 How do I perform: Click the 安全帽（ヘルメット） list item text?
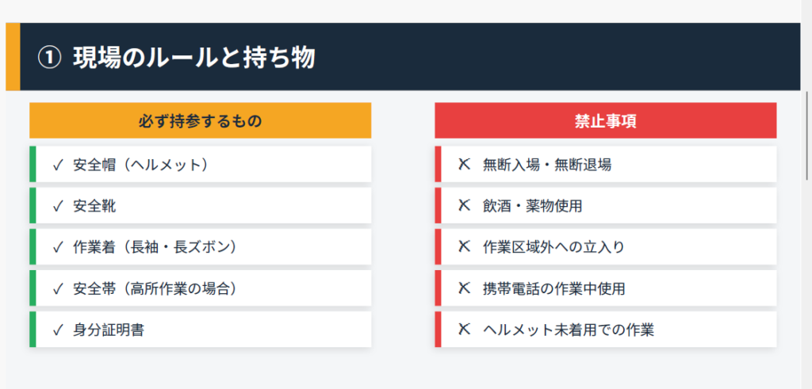pos(140,165)
